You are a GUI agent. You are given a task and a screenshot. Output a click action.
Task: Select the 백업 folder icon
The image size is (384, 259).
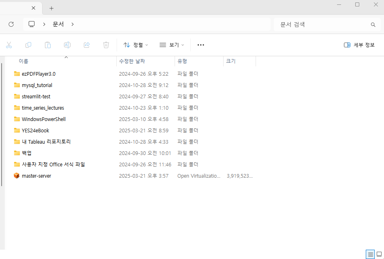[17, 153]
